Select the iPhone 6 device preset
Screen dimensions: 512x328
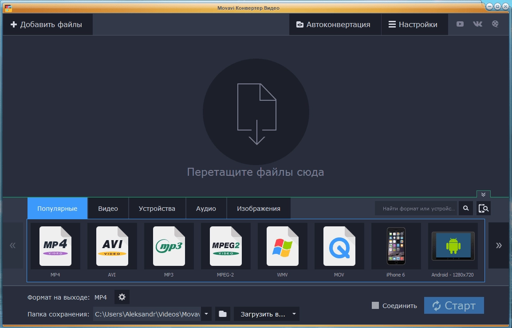click(396, 246)
